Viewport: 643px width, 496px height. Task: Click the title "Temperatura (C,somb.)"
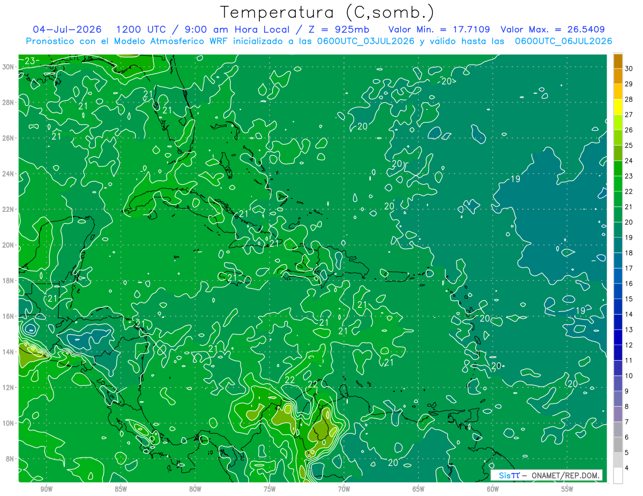(x=327, y=12)
